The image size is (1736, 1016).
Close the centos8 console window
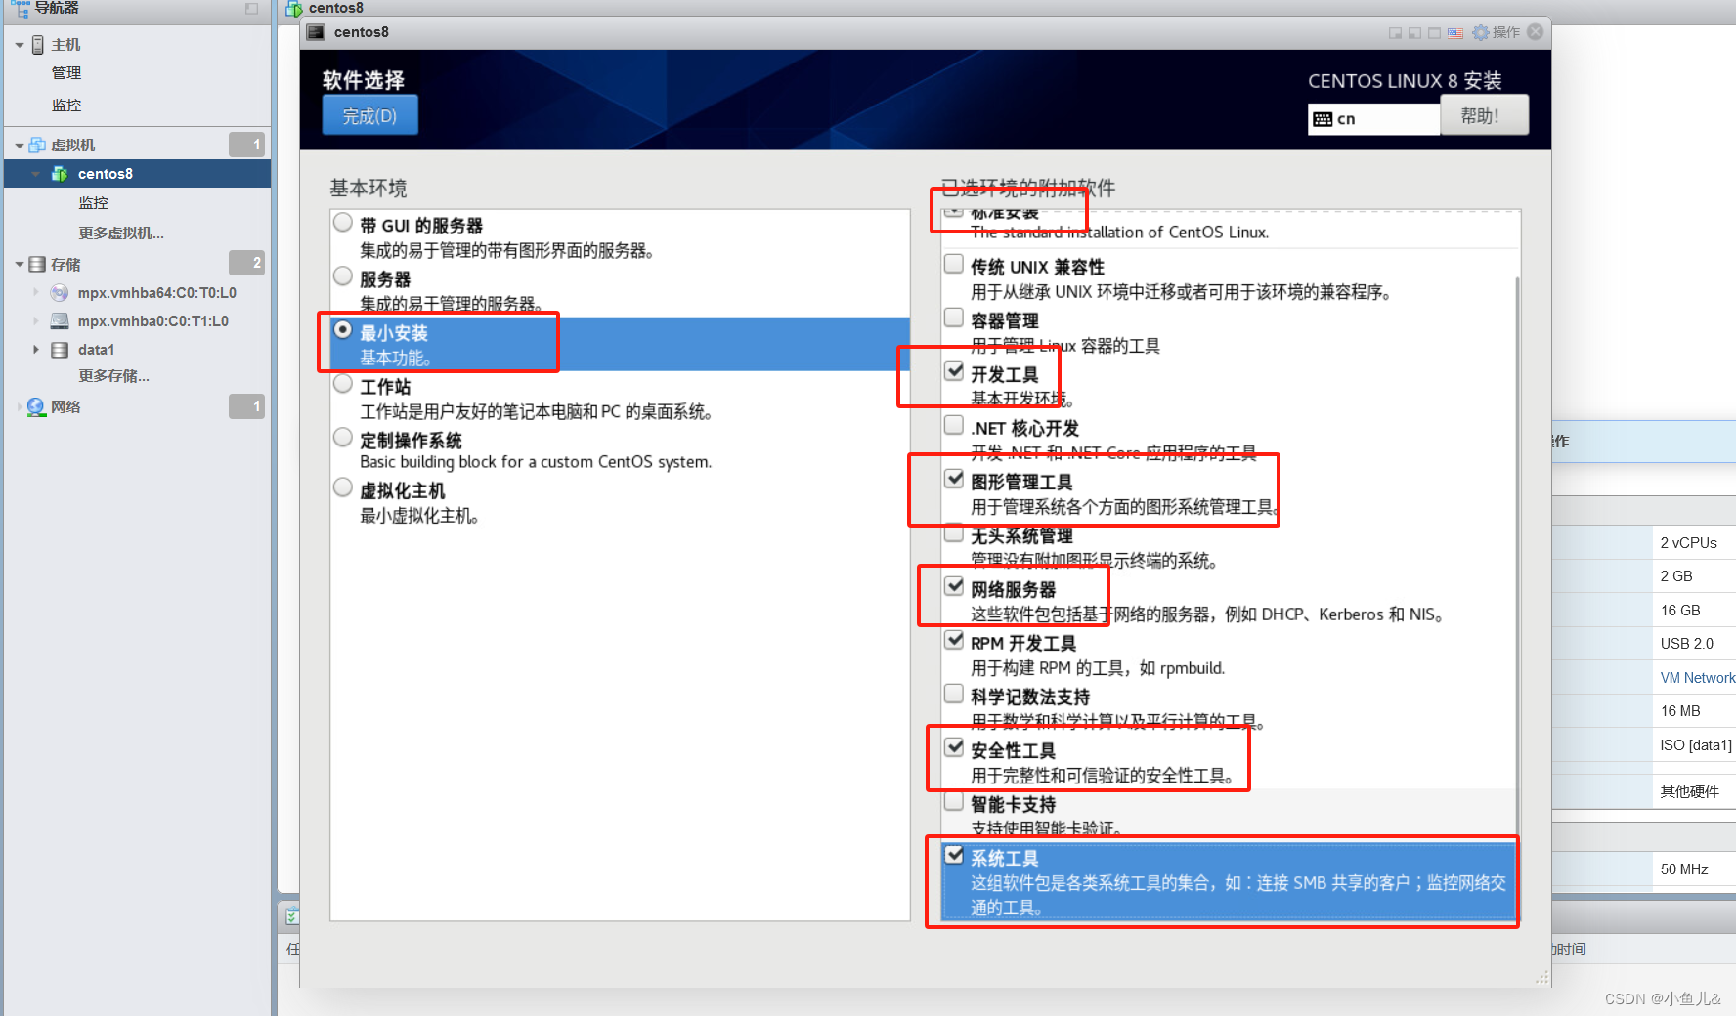pyautogui.click(x=1536, y=32)
